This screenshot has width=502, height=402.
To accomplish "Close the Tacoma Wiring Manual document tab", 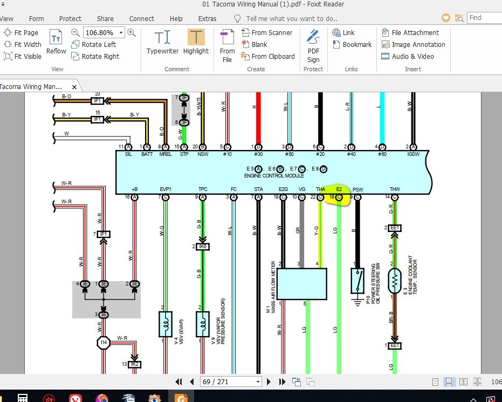I will 74,87.
